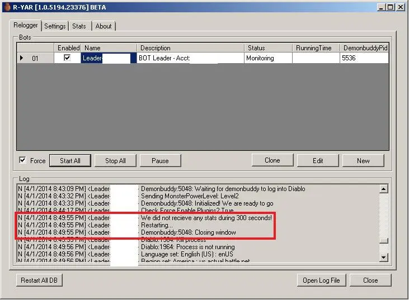Click Edit to modify the bot

[318, 161]
